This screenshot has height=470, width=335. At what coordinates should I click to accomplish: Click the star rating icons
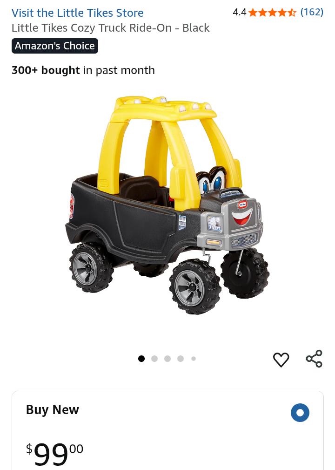[x=272, y=12]
